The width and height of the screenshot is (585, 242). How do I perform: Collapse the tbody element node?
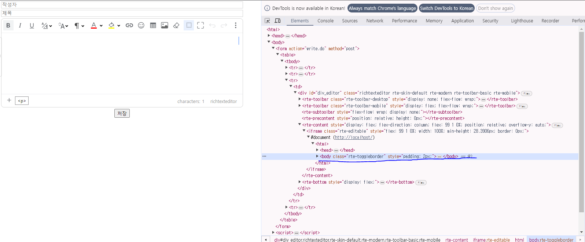[x=282, y=61]
